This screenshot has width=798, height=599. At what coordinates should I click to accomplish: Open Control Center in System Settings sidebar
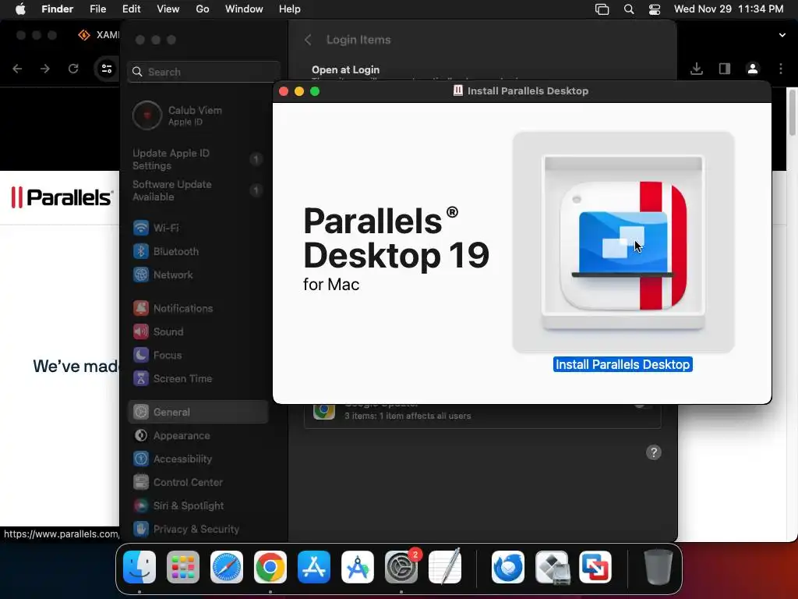[199, 482]
